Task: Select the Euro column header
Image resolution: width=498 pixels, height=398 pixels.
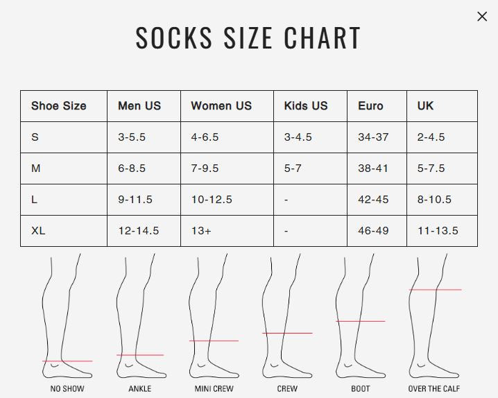Action: [x=370, y=106]
